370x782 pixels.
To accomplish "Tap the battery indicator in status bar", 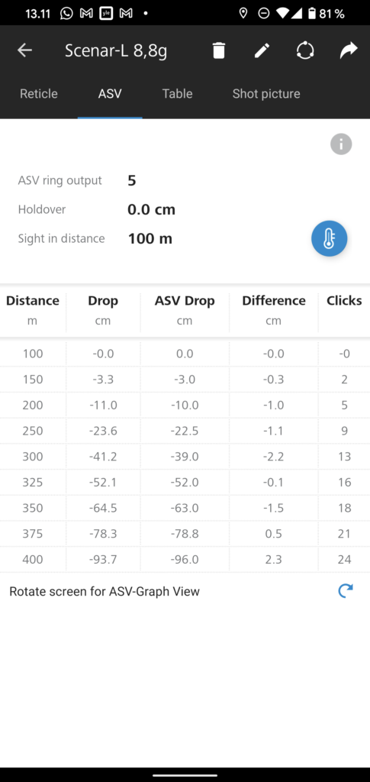I will [x=312, y=14].
